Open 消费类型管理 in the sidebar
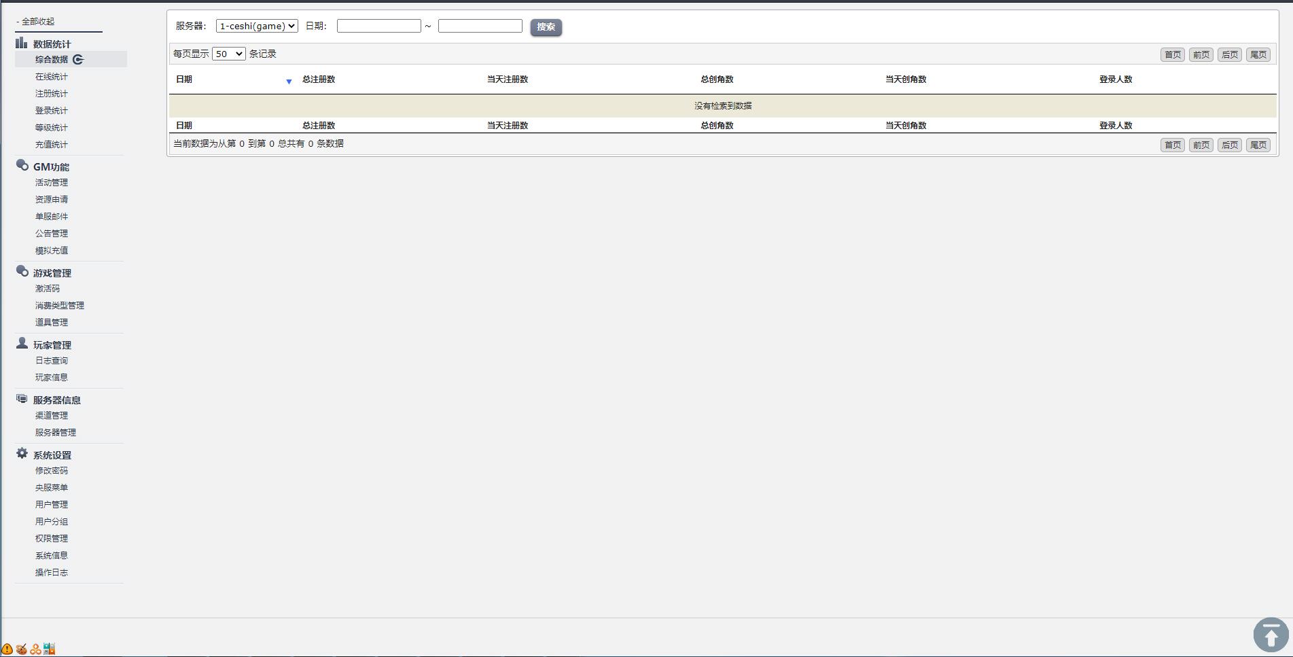The image size is (1293, 657). [60, 306]
